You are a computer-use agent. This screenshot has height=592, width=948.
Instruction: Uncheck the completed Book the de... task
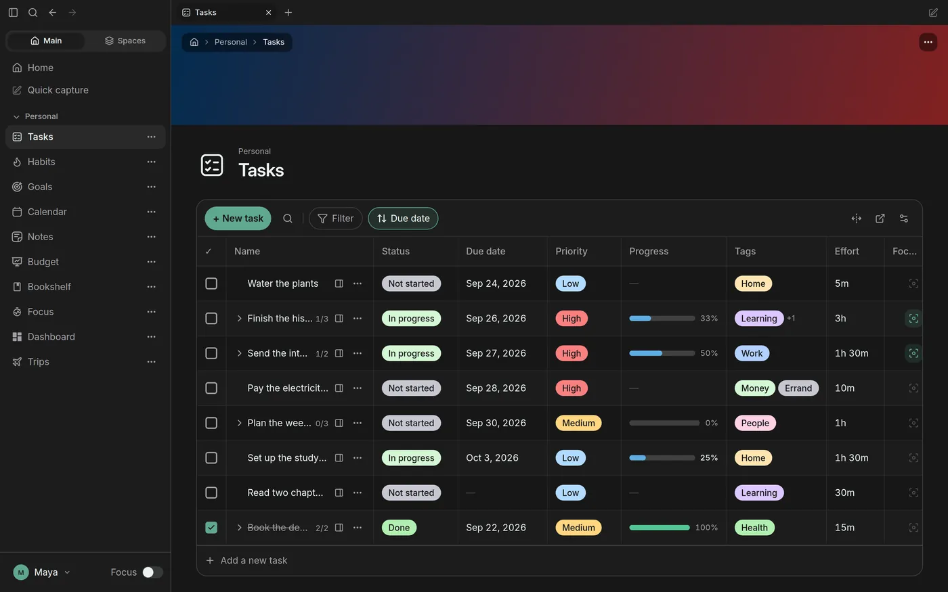211,528
